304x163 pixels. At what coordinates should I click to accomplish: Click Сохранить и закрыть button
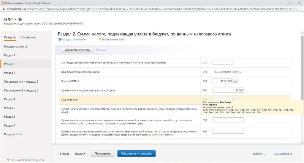tap(136, 154)
